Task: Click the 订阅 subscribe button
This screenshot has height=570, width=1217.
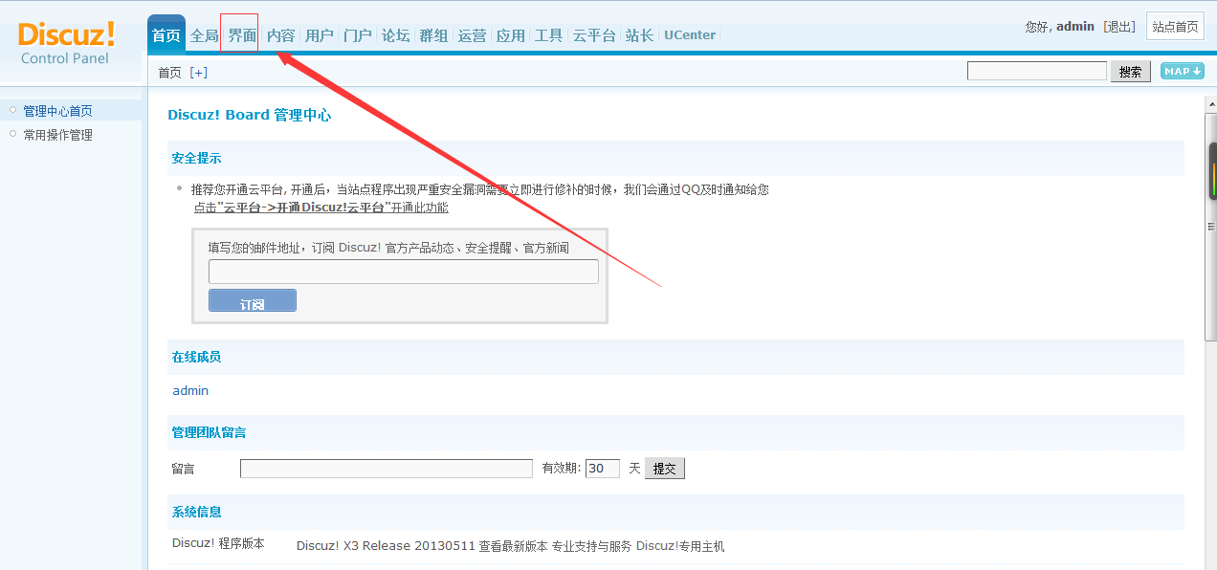Action: (253, 300)
